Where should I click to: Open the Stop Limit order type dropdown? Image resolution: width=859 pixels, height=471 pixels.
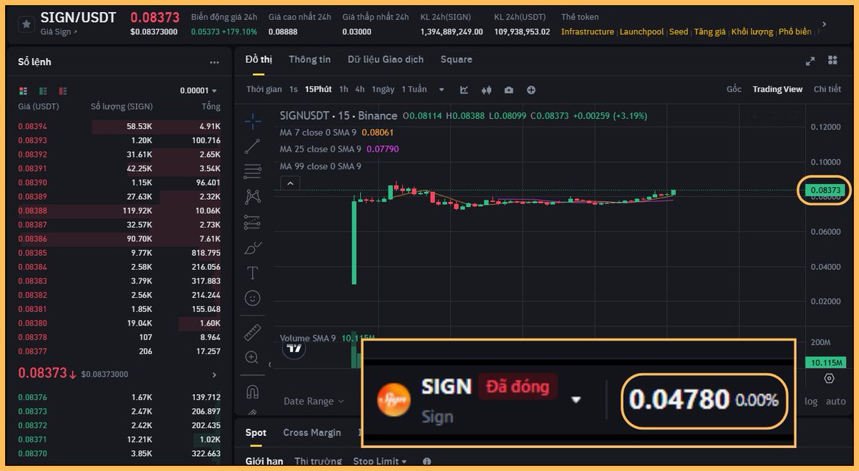(x=380, y=462)
